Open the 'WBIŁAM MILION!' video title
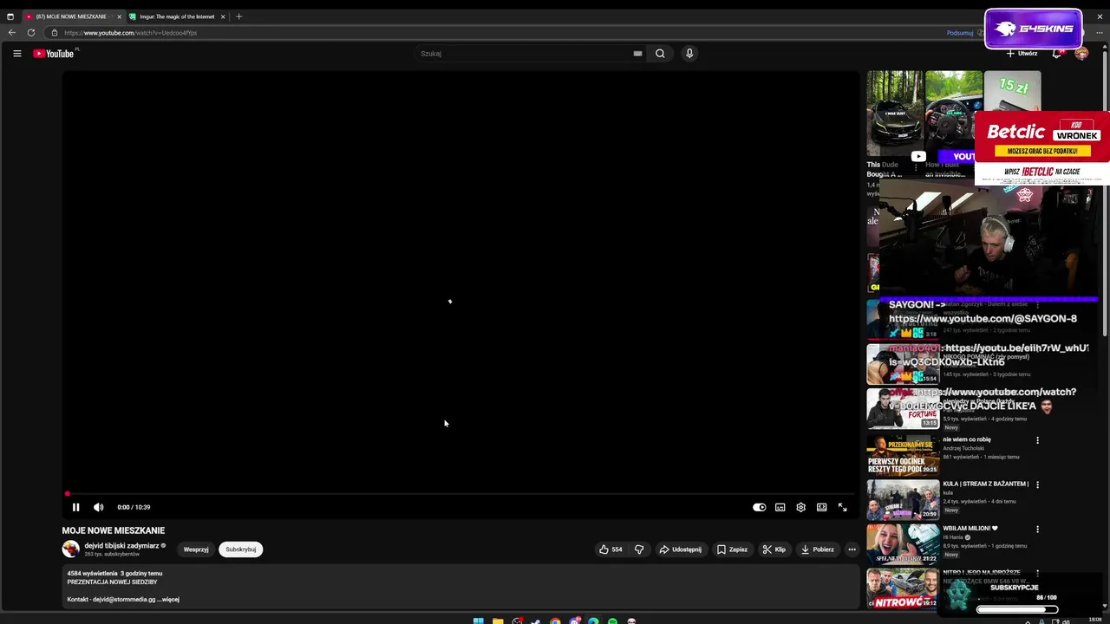Viewport: 1110px width, 624px height. (970, 529)
